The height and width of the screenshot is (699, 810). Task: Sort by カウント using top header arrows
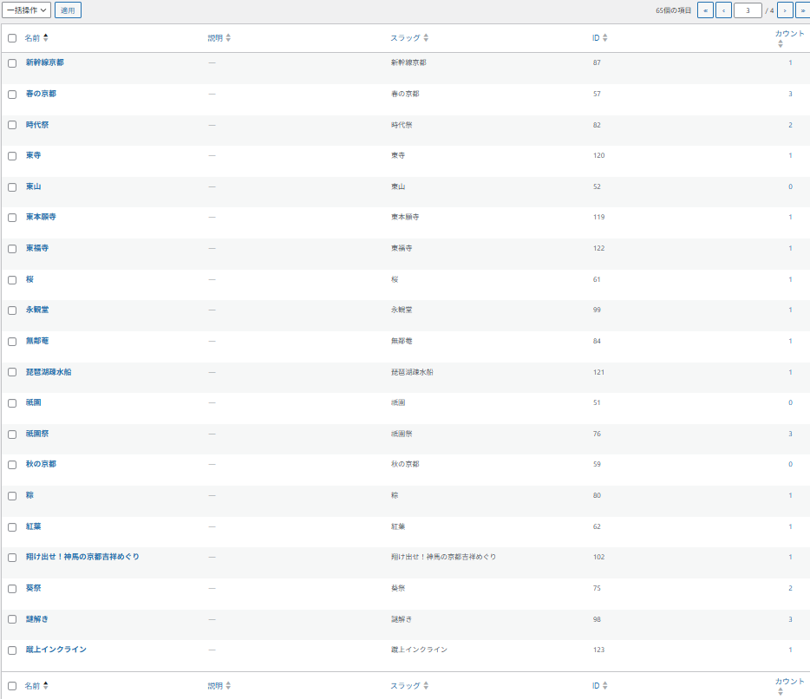(x=781, y=43)
